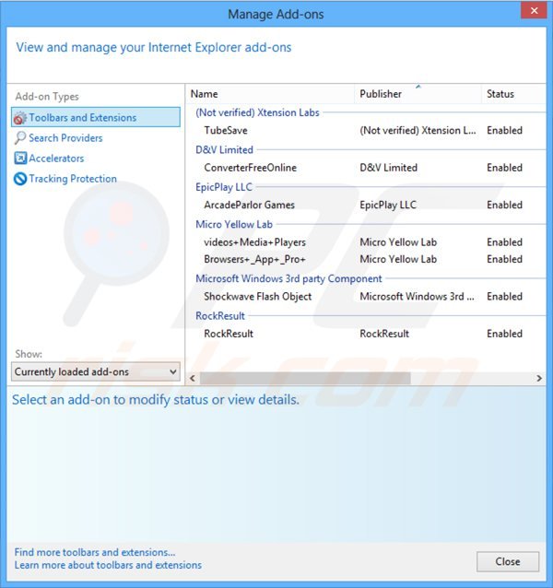Viewport: 553px width, 588px height.
Task: Sort list by Status column header
Action: point(513,94)
